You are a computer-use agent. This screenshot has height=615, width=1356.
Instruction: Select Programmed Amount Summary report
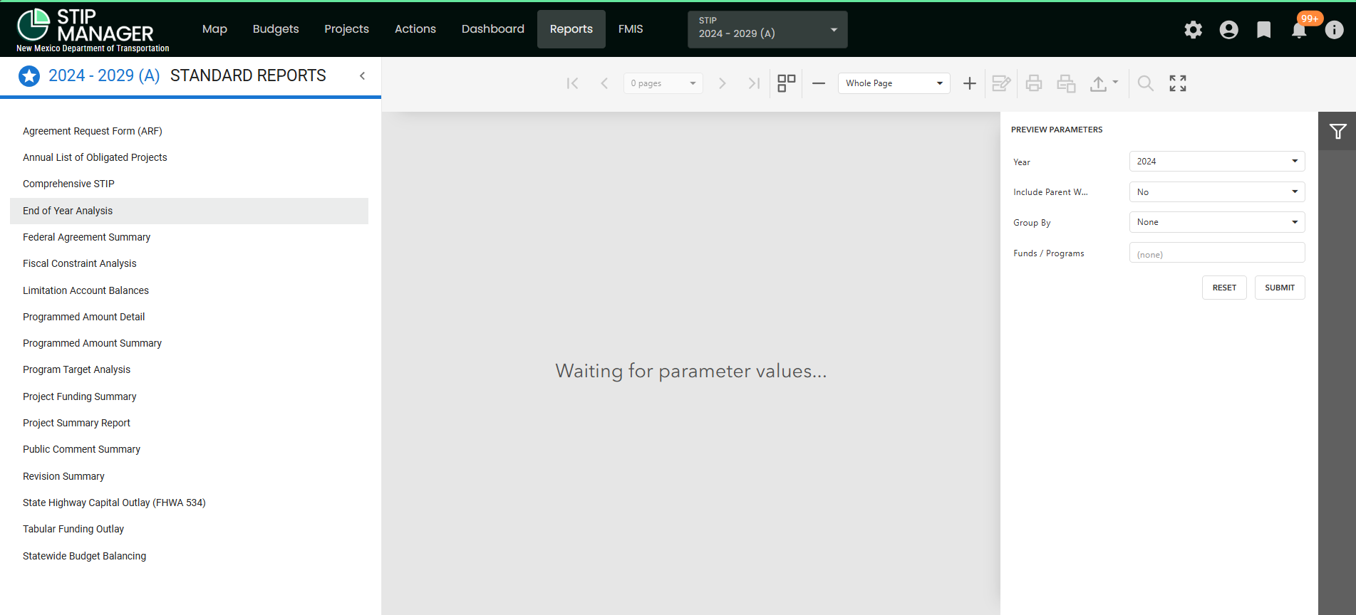tap(189, 343)
